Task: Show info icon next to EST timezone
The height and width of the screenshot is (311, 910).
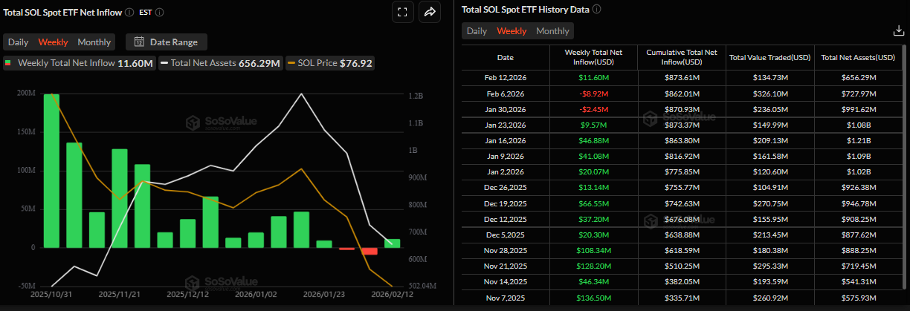Action: 160,12
